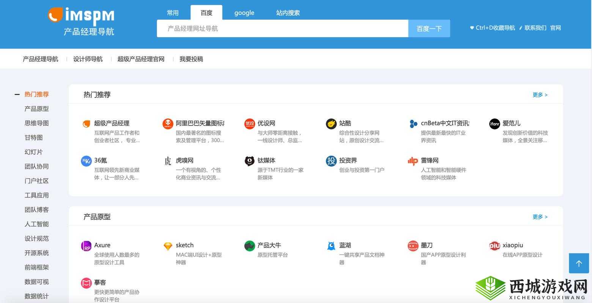Choose 设计师导航 in the top menu
592x303 pixels.
(x=88, y=59)
